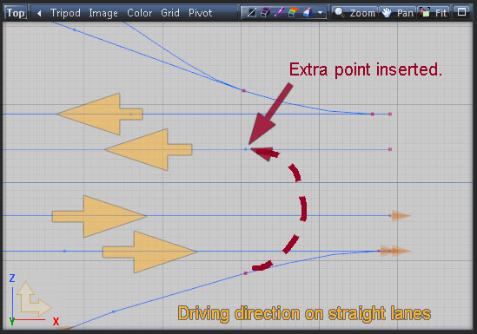The image size is (477, 334).
Task: Click the purple bone display icon
Action: coord(279,13)
